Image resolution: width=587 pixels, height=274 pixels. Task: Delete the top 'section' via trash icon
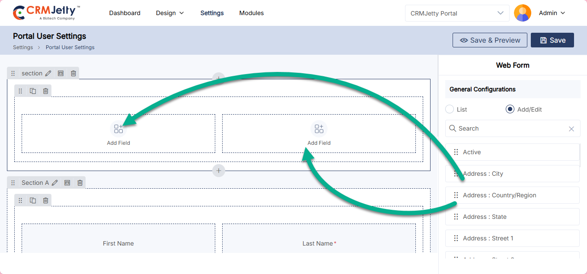pyautogui.click(x=73, y=73)
